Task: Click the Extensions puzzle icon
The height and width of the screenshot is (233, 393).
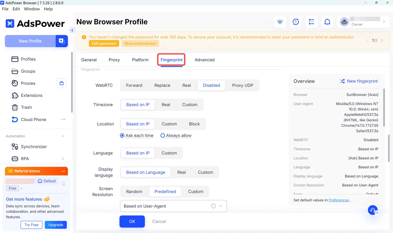Action: click(15, 95)
